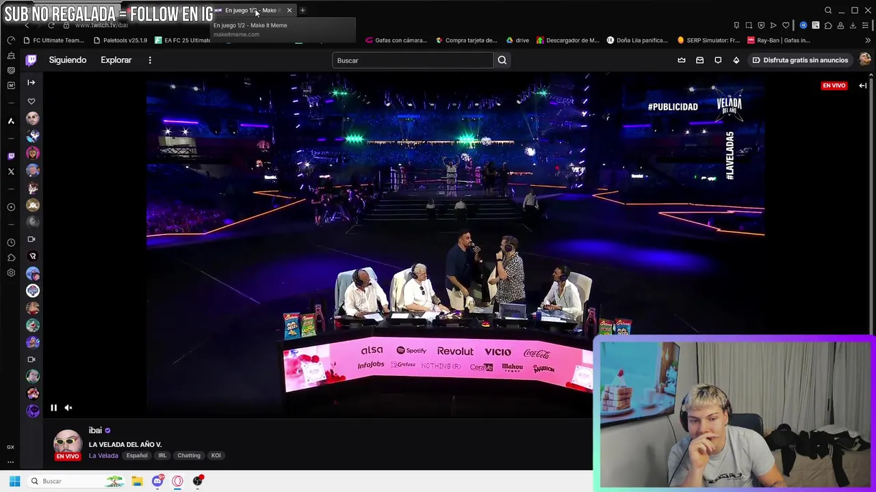The height and width of the screenshot is (492, 876).
Task: Click the Chatting tag
Action: [x=189, y=456]
